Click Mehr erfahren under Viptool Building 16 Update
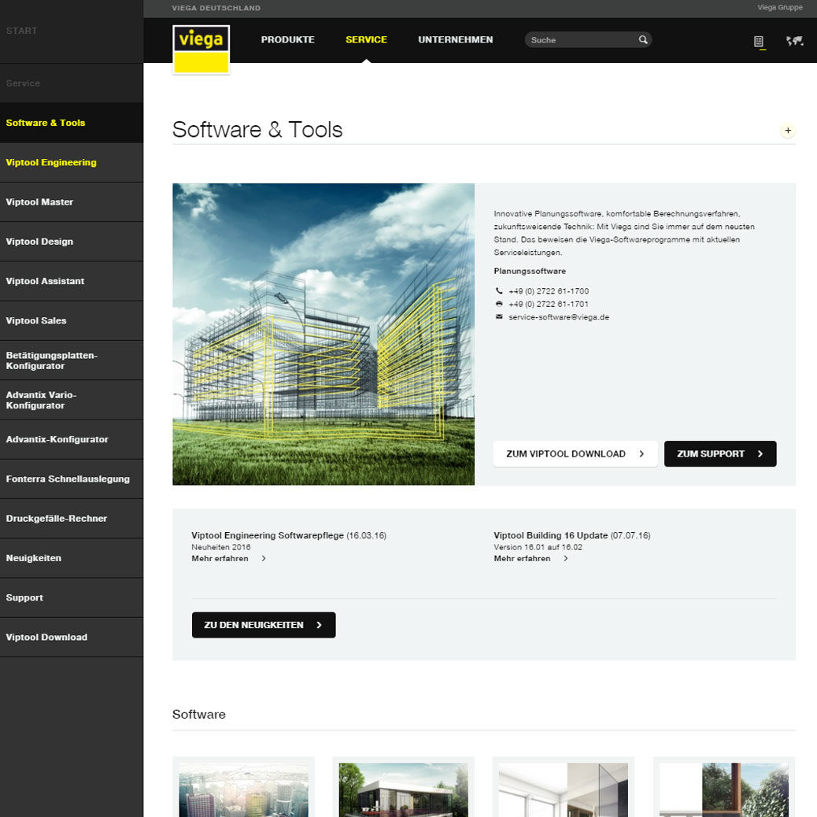Screen dimensions: 817x817 pyautogui.click(x=522, y=559)
